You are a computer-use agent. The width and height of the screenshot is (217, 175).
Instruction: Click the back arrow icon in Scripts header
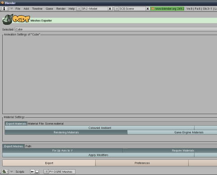(32, 172)
